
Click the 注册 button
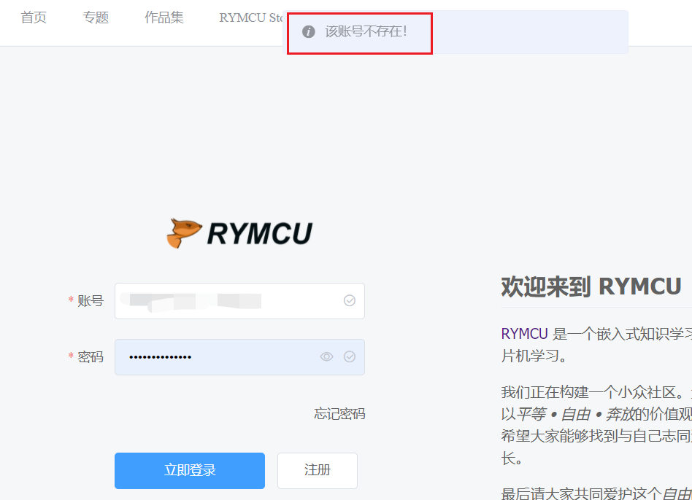(x=317, y=470)
